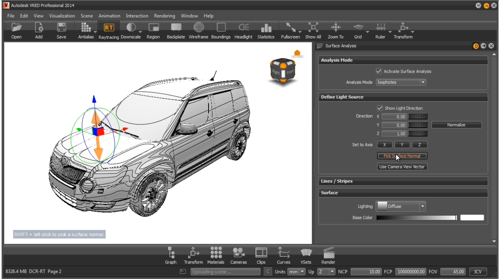Save the scene using the Save icon

point(61,27)
